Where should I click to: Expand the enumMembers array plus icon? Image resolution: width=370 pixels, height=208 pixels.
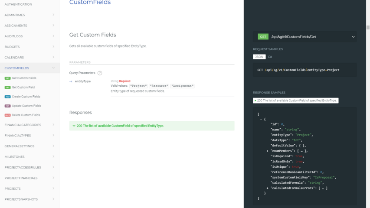tap(268, 151)
